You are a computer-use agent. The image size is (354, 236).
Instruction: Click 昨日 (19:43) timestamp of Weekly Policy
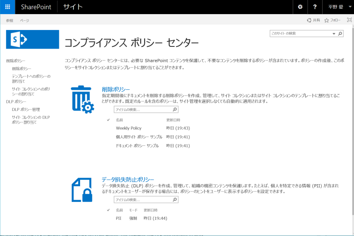[178, 128]
